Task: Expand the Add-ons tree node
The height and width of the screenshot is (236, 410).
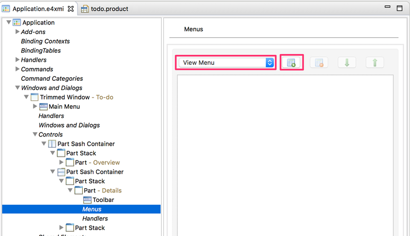Action: (18, 32)
